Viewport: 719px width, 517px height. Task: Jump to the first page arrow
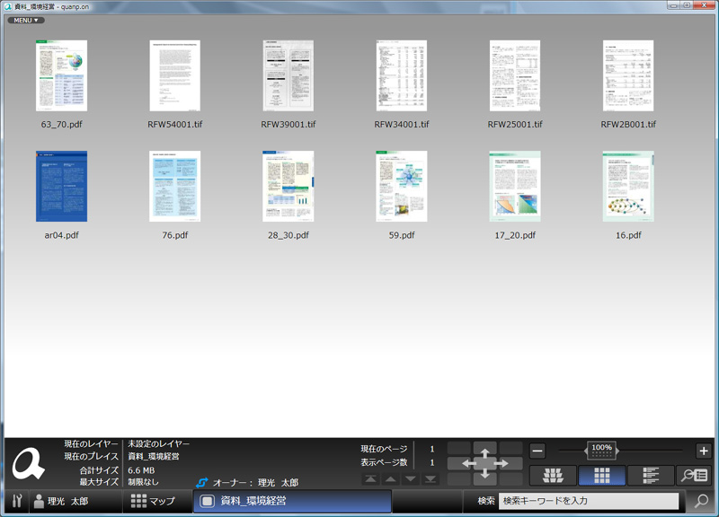tap(369, 479)
